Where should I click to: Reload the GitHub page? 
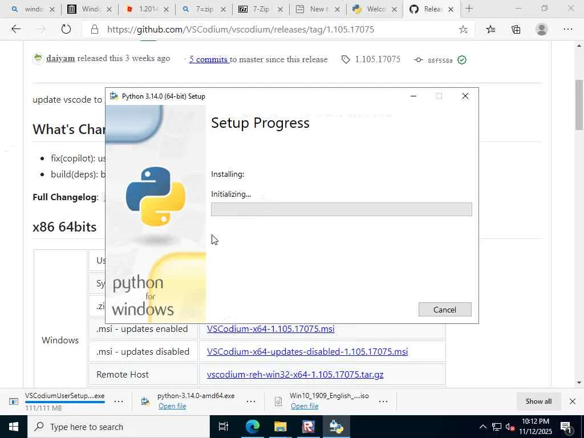[66, 29]
